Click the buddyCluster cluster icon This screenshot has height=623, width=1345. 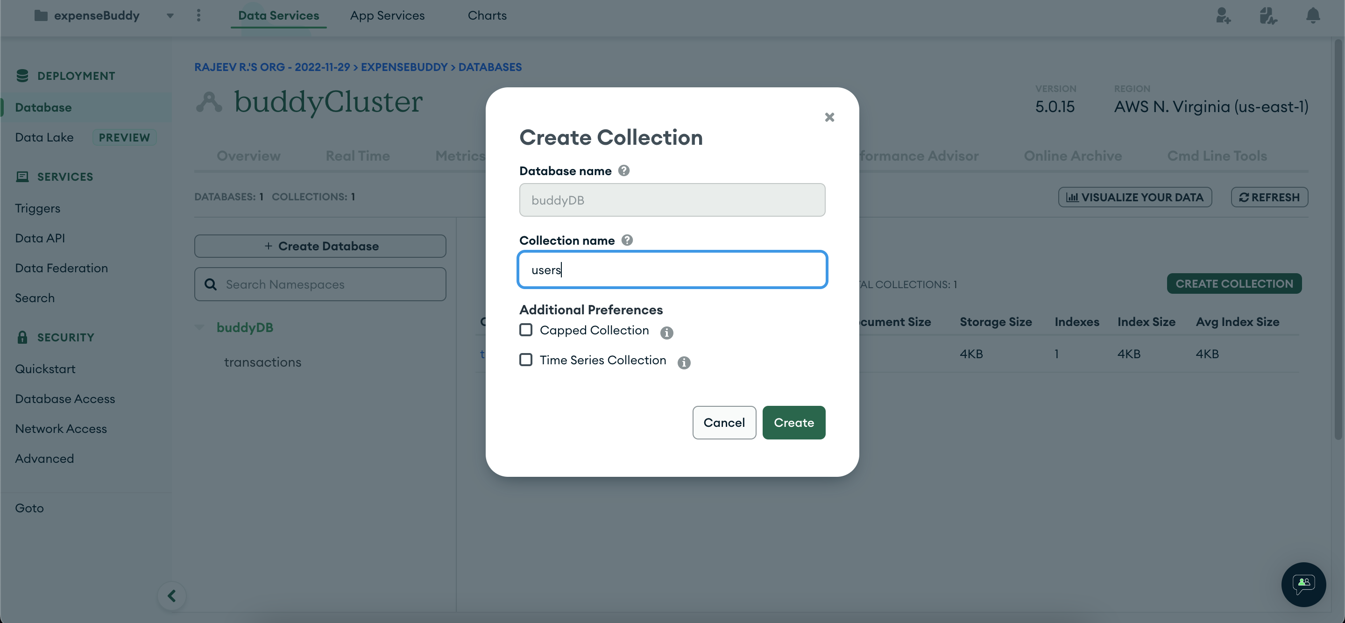point(209,102)
